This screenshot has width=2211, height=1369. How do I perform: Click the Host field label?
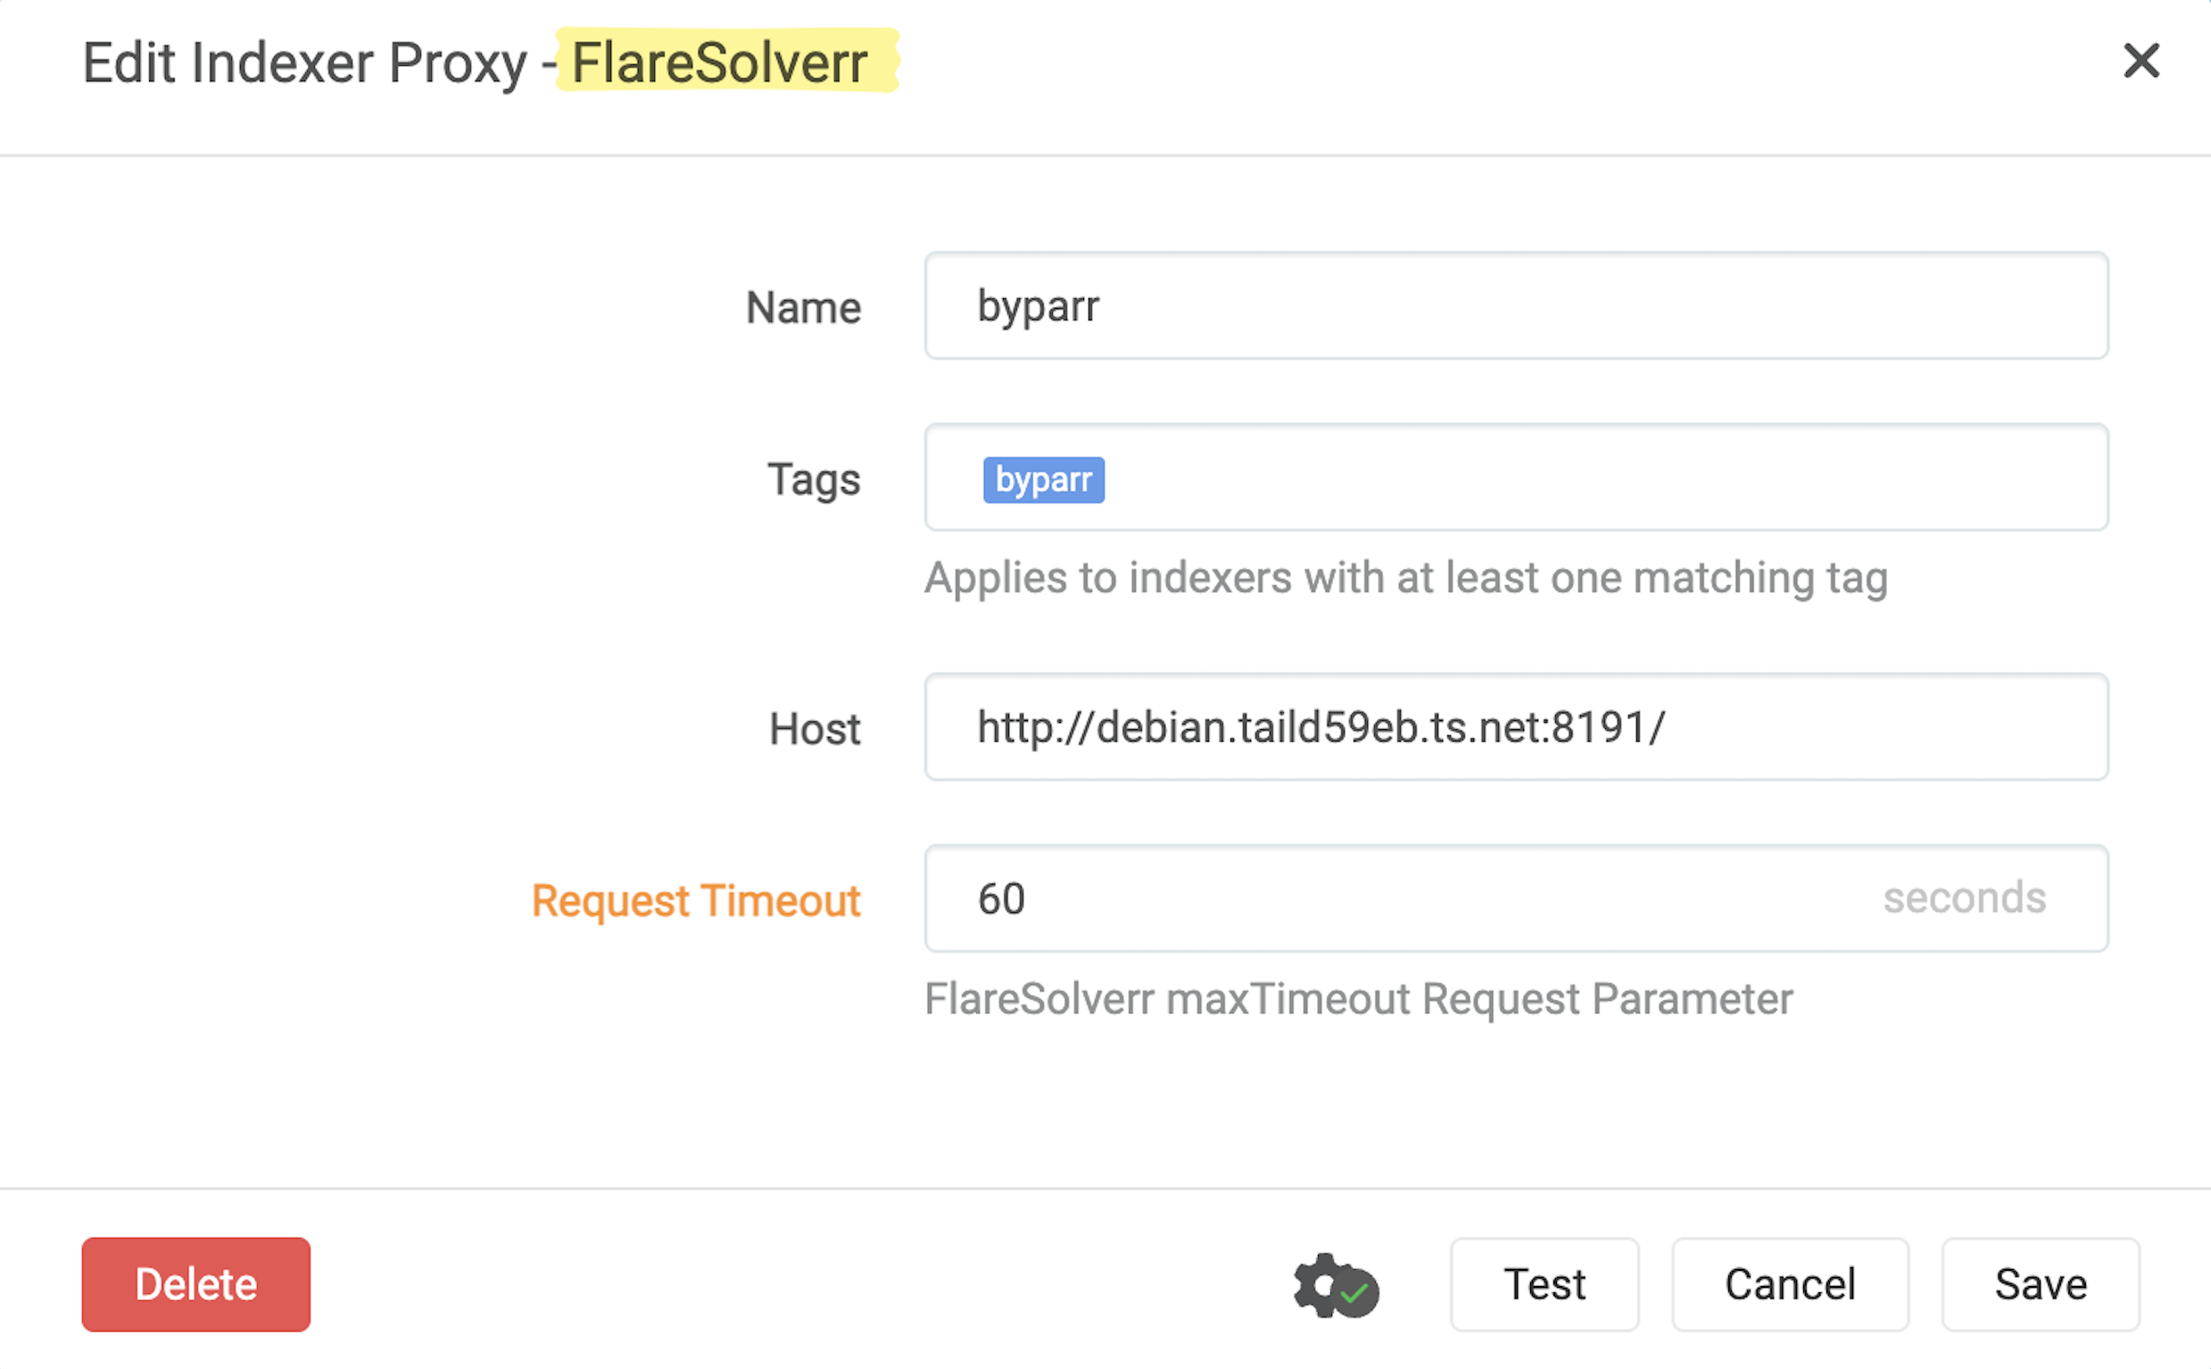815,729
